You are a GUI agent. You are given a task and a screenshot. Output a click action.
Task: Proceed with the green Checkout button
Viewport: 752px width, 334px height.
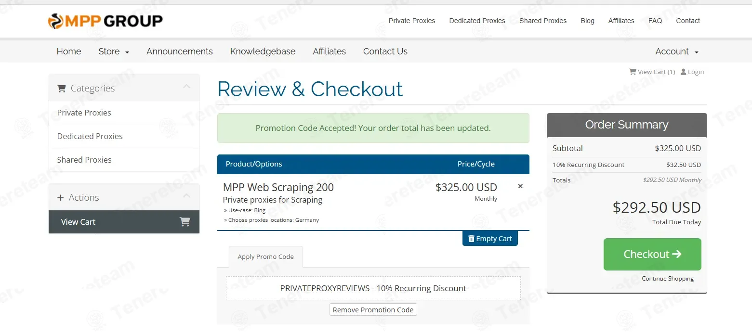pos(652,254)
